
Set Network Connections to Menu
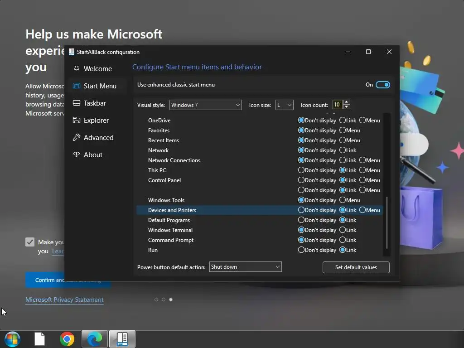(370, 160)
